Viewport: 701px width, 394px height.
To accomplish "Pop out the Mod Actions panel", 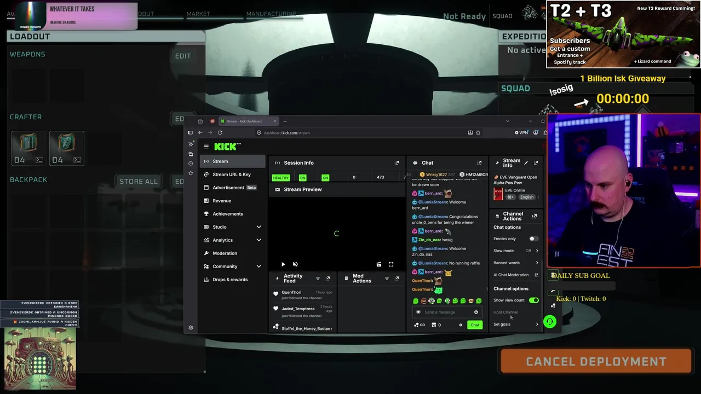I will [x=397, y=279].
